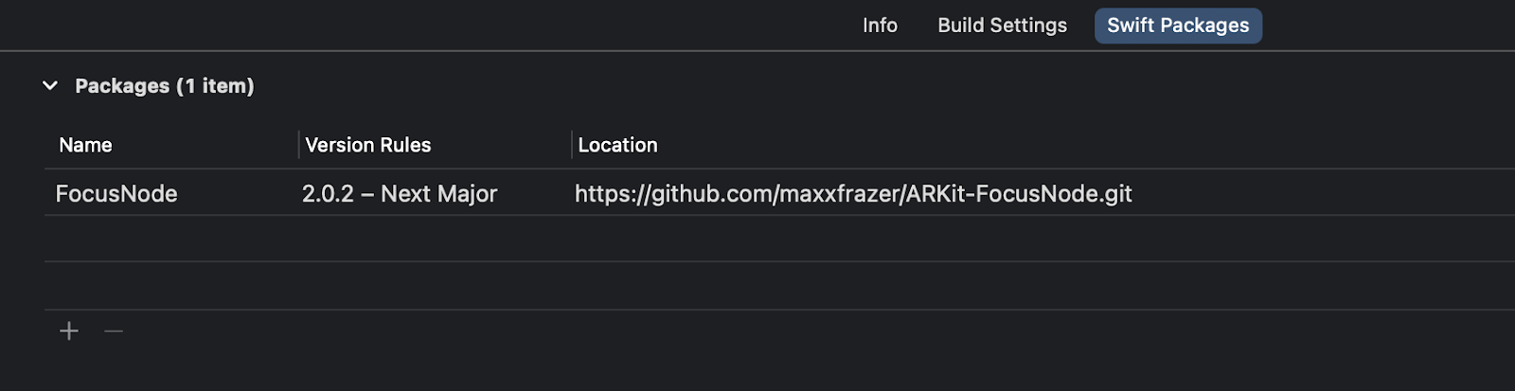Click the second empty row above plus button
Image resolution: width=1515 pixels, height=391 pixels.
(779, 286)
